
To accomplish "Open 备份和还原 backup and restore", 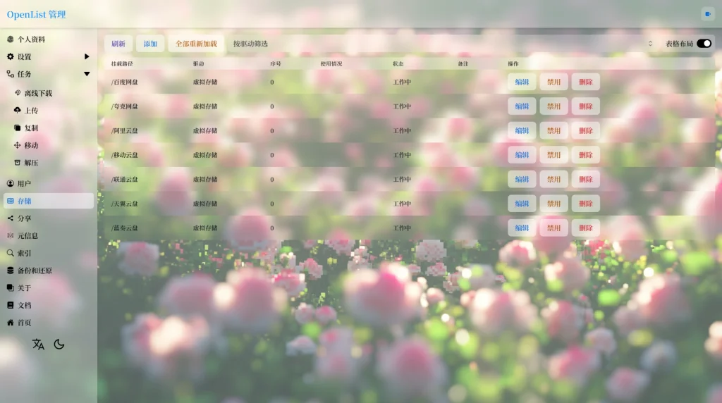I will (34, 271).
